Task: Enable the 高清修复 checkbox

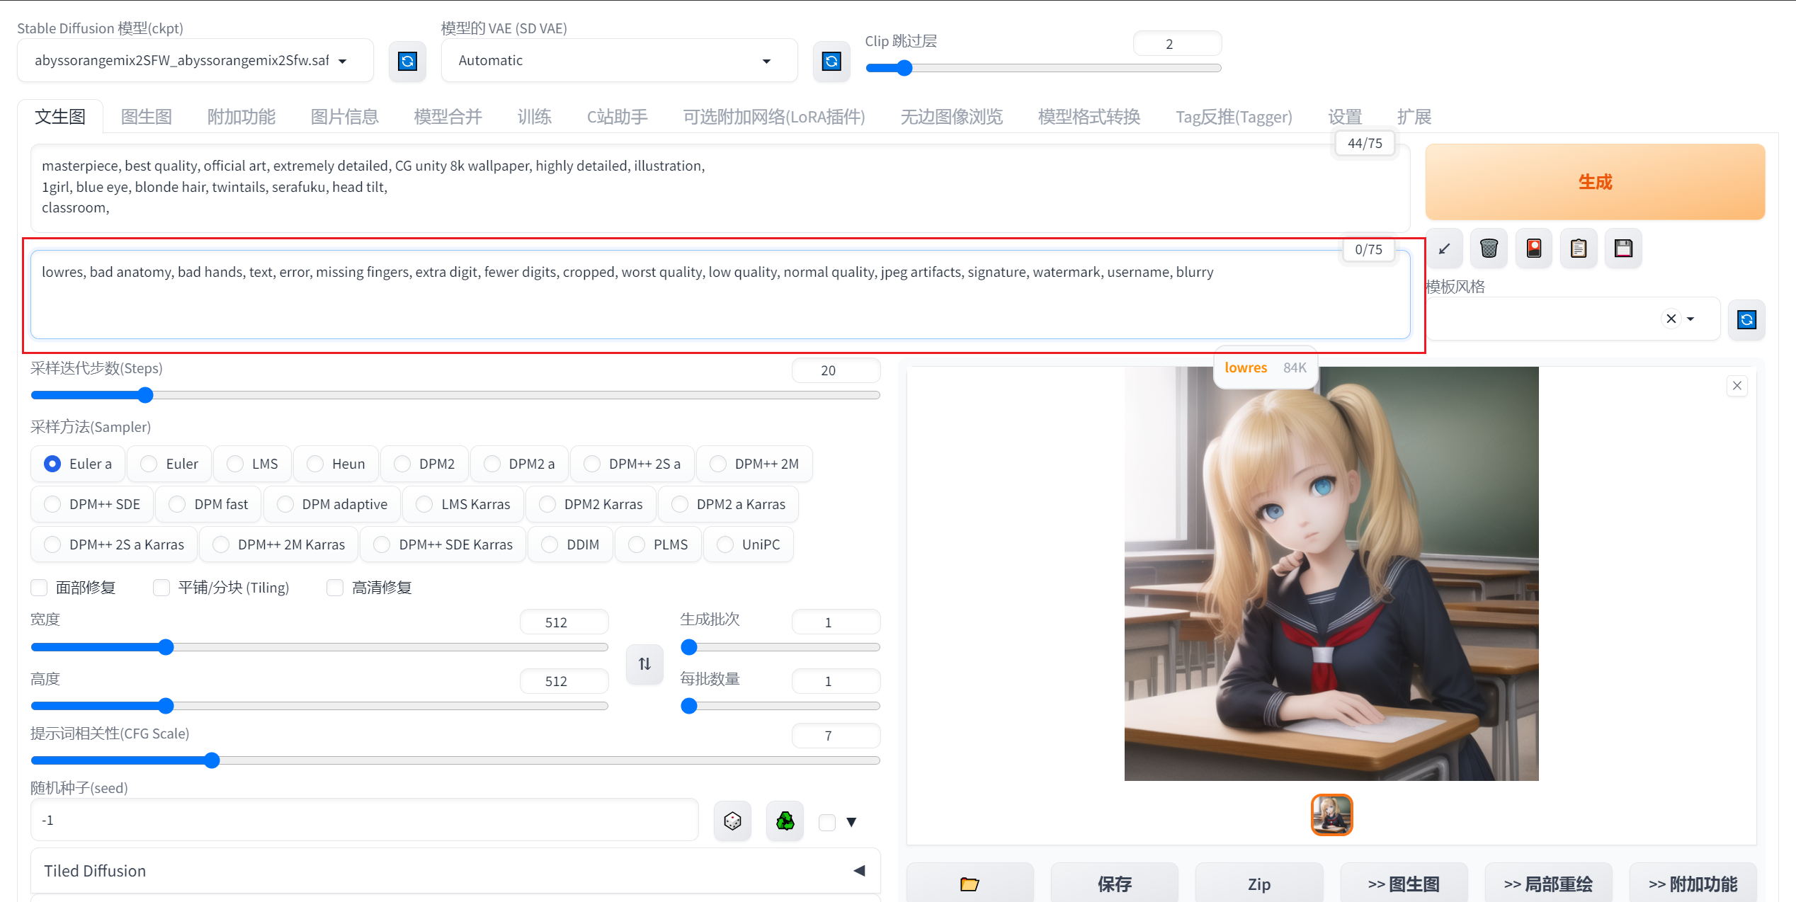Action: [335, 588]
